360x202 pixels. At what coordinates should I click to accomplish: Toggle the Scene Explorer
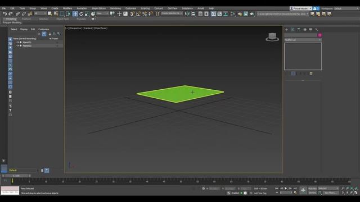point(200,13)
